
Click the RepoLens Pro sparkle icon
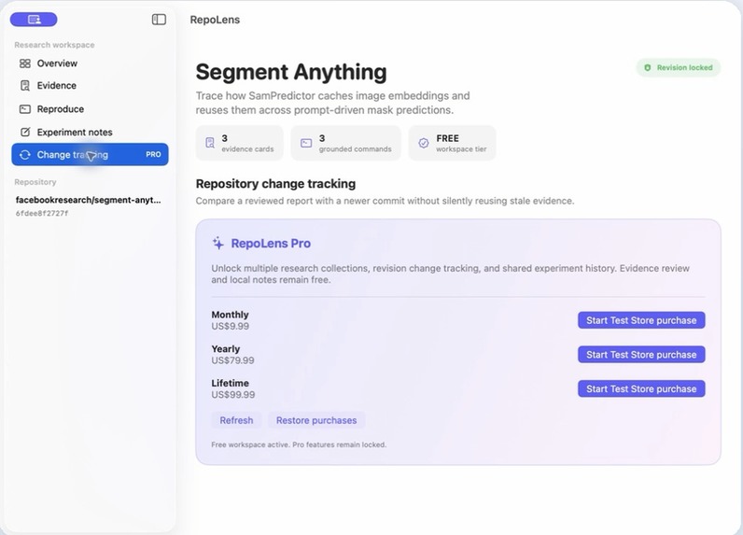(x=218, y=243)
